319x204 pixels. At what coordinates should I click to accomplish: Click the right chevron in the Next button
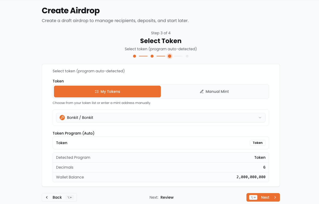(275, 197)
